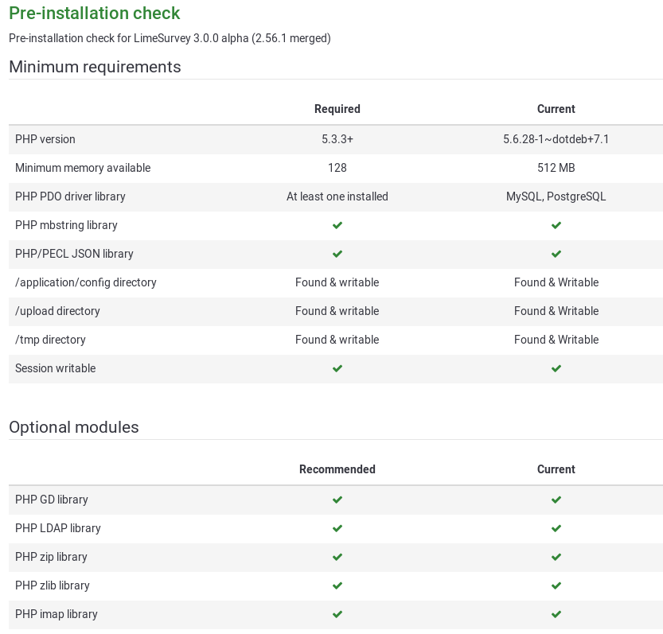Click the green Pre-installation check heading
Screen dimensions: 663x634
click(x=95, y=14)
